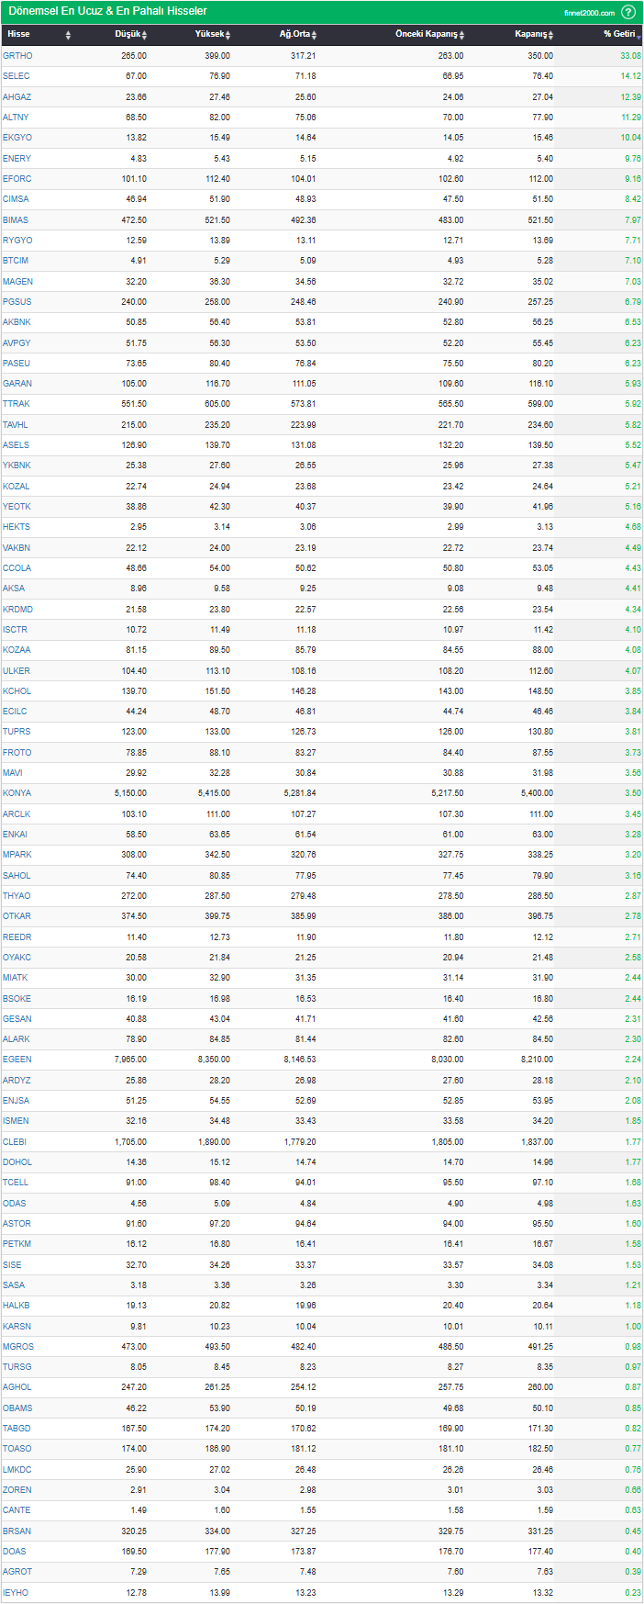
Task: Open IEYHO stock link
Action: click(x=16, y=1593)
